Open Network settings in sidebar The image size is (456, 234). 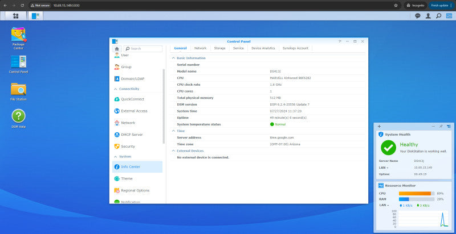137,123
